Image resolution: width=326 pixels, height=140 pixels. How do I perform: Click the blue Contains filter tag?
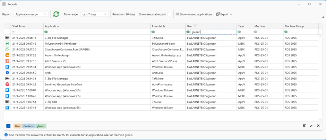28,126
